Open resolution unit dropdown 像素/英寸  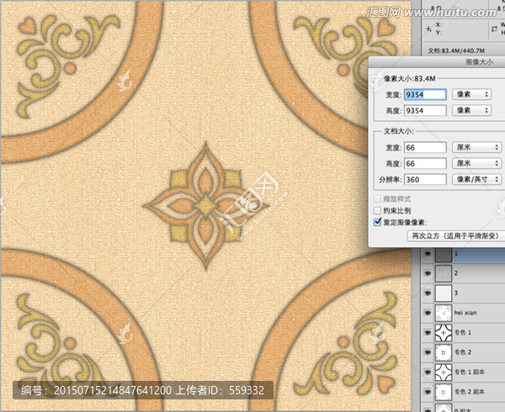coord(476,179)
